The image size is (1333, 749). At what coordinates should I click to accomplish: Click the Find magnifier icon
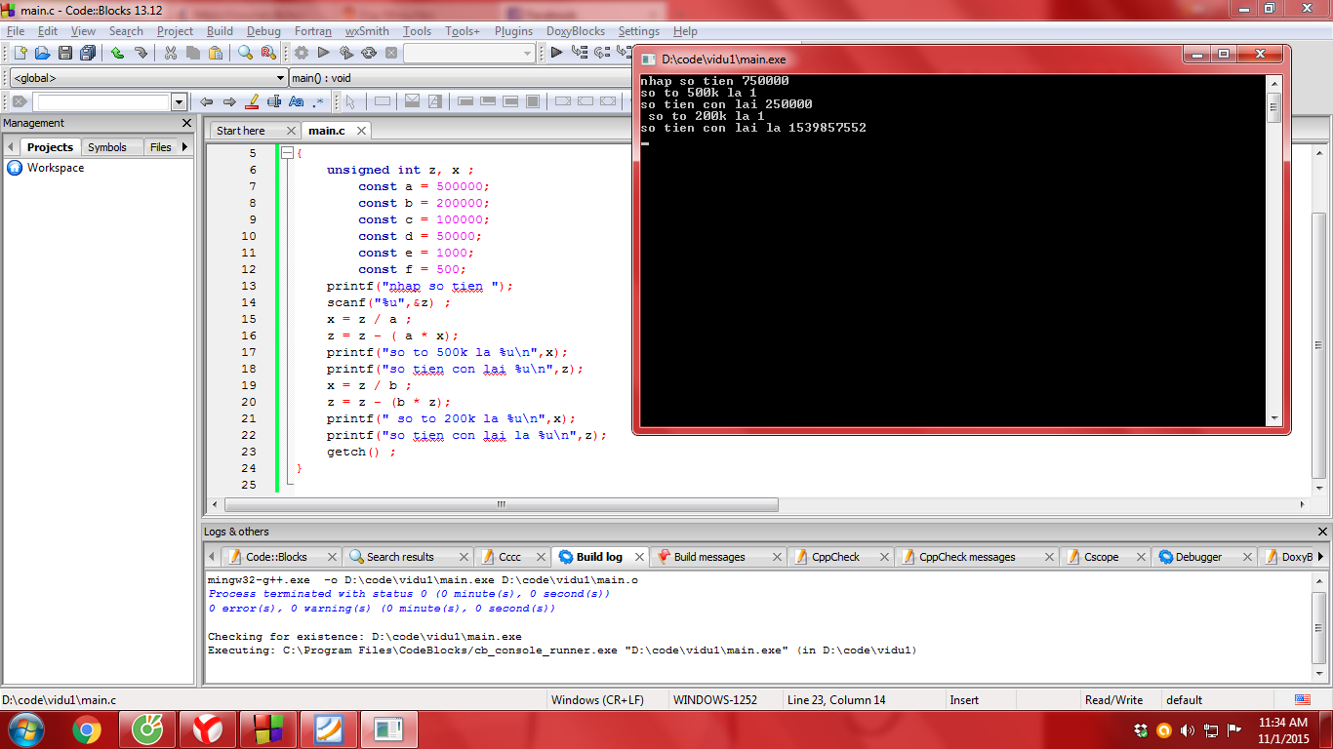pos(246,53)
